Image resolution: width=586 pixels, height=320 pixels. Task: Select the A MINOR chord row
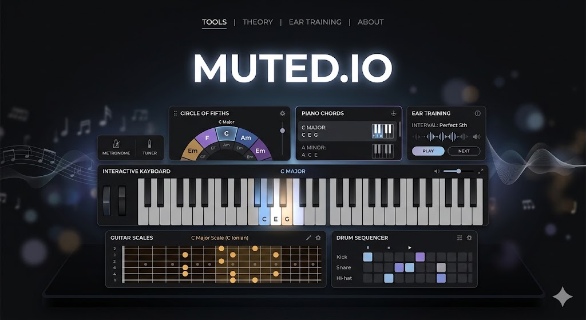coord(347,151)
